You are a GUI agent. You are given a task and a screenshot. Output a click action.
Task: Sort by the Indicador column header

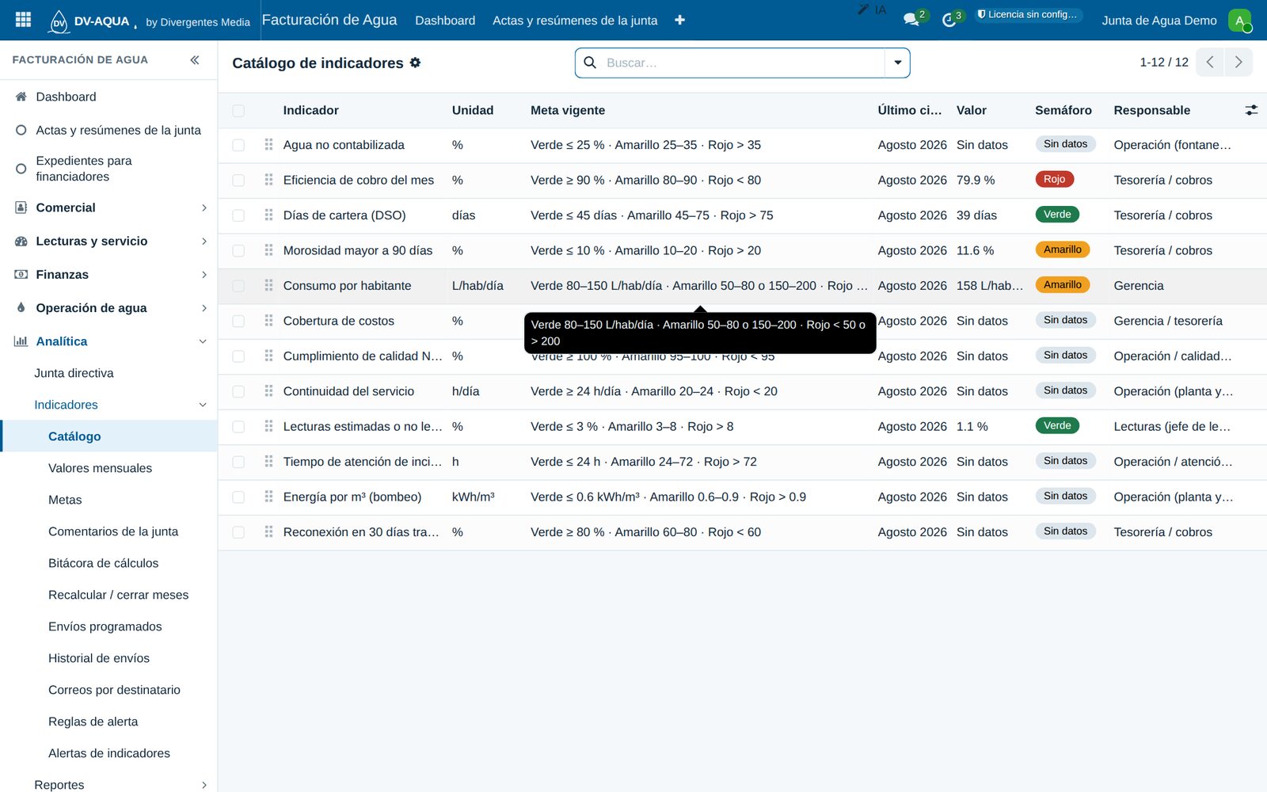click(x=310, y=110)
